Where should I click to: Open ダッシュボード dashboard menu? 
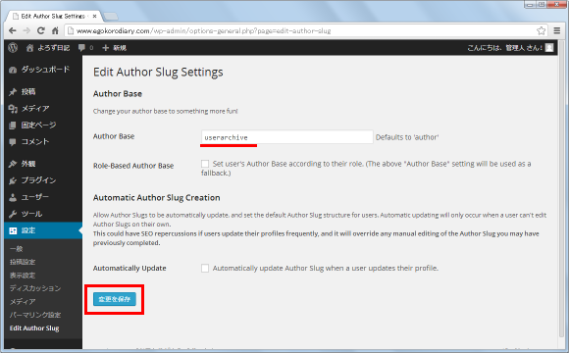pos(43,70)
